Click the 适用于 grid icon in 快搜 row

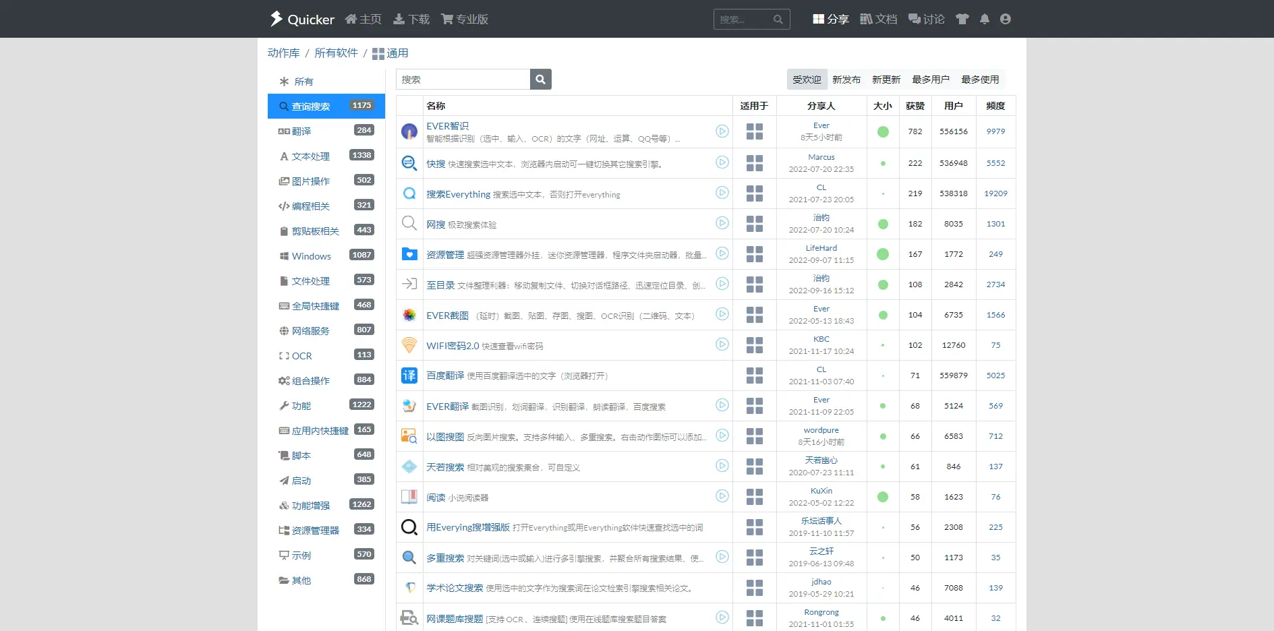(x=755, y=163)
